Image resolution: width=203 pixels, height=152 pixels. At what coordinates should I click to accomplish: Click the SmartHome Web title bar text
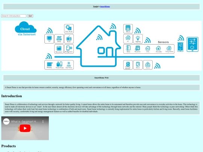pos(101,78)
